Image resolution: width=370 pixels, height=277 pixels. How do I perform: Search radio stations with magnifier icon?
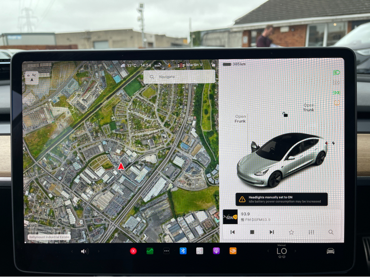(x=331, y=232)
